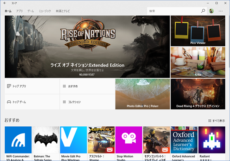Open the Krita featured tile

pyautogui.click(x=198, y=62)
